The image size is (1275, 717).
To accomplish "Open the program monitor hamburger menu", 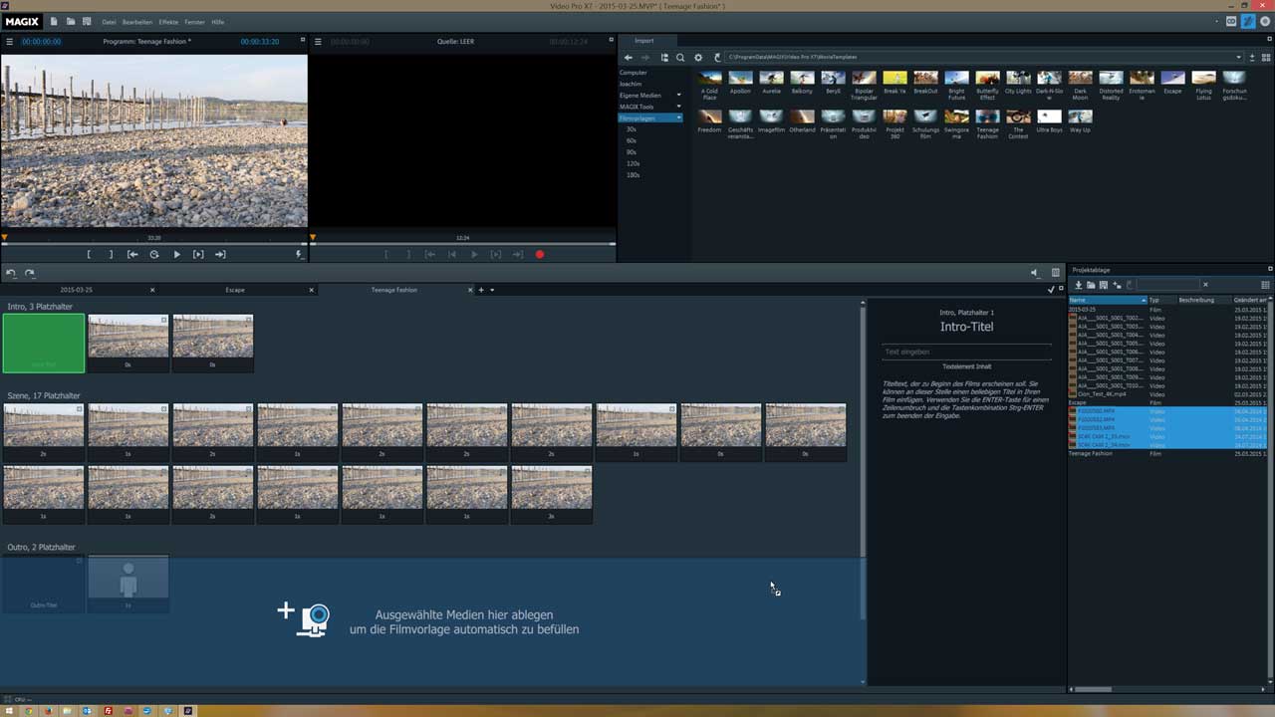I will [10, 42].
